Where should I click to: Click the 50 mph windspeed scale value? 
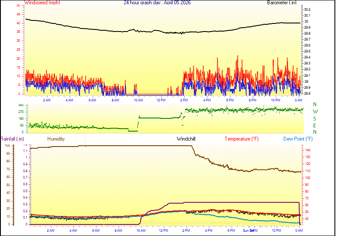coord(17,6)
